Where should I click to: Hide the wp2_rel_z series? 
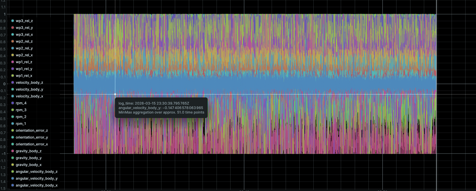click(24, 41)
